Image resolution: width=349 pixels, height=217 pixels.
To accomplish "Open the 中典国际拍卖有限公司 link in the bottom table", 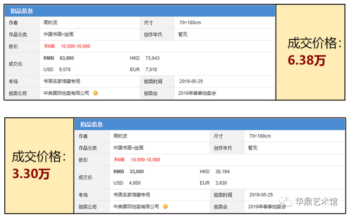I will click(x=136, y=207).
